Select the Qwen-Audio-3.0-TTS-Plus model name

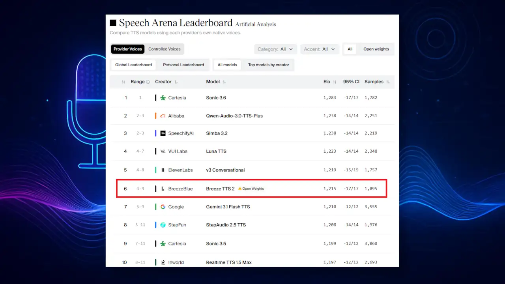(234, 116)
